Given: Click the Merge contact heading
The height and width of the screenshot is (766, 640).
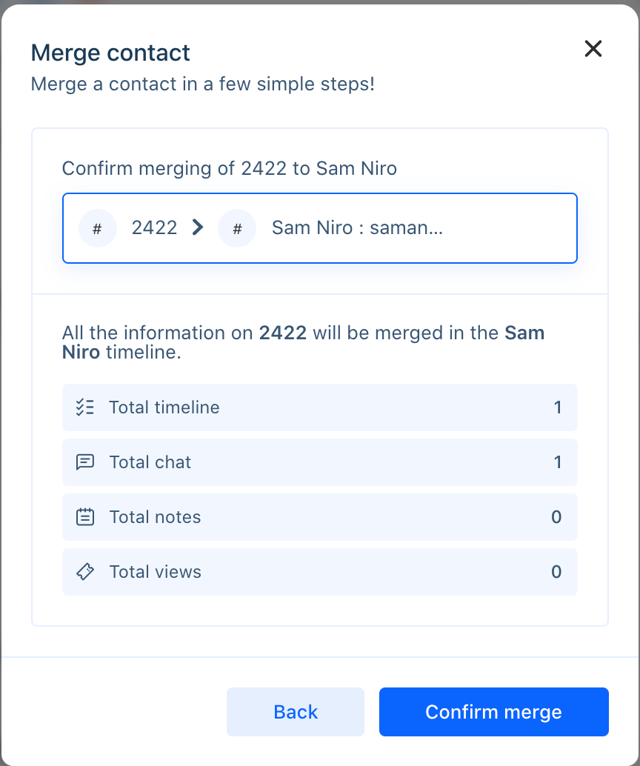Looking at the screenshot, I should [x=110, y=53].
